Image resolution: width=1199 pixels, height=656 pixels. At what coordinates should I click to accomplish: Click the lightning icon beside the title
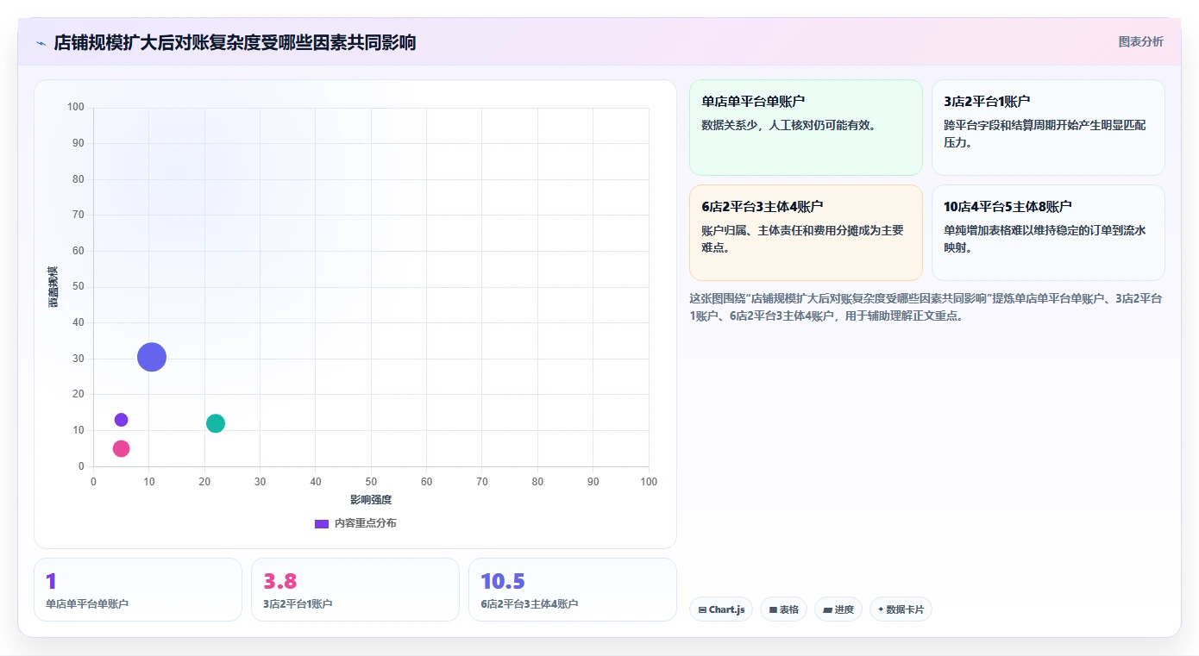41,43
